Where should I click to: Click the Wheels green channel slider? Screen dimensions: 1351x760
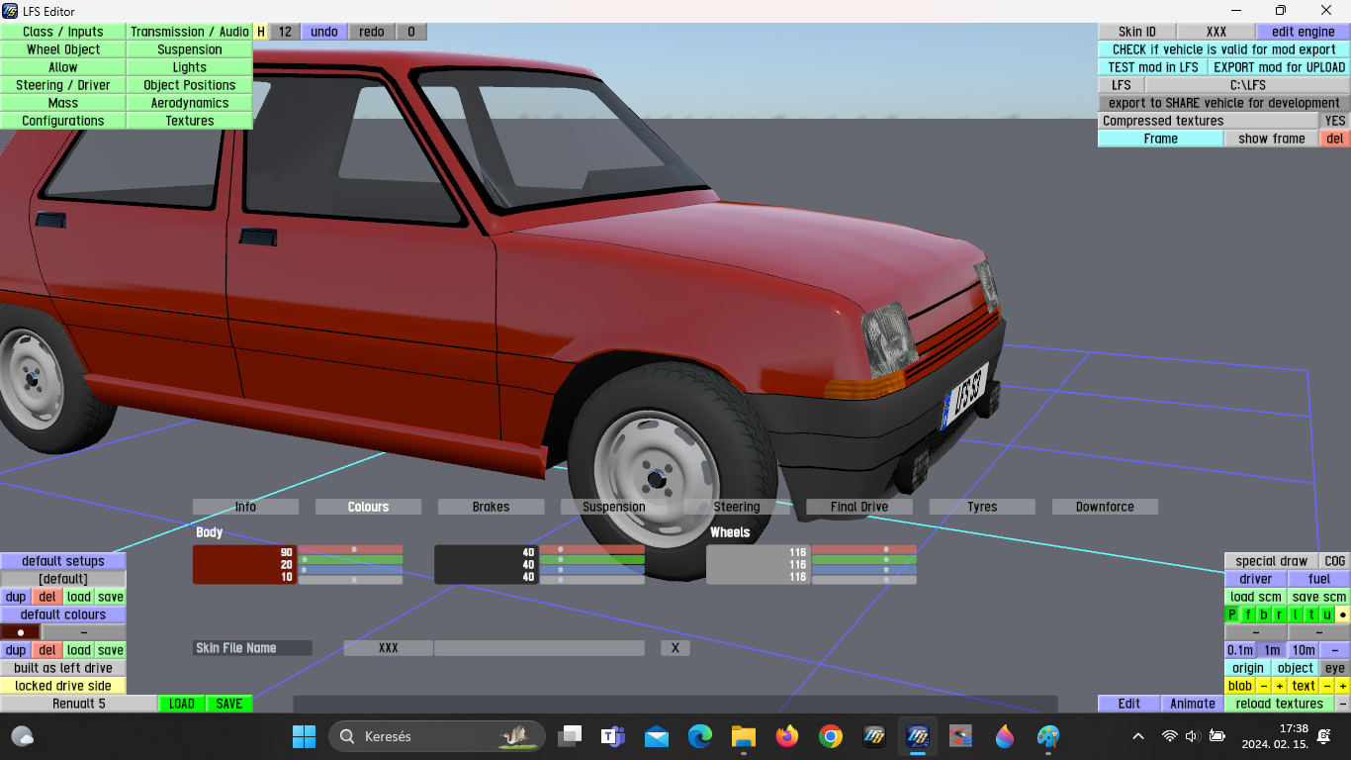[864, 560]
